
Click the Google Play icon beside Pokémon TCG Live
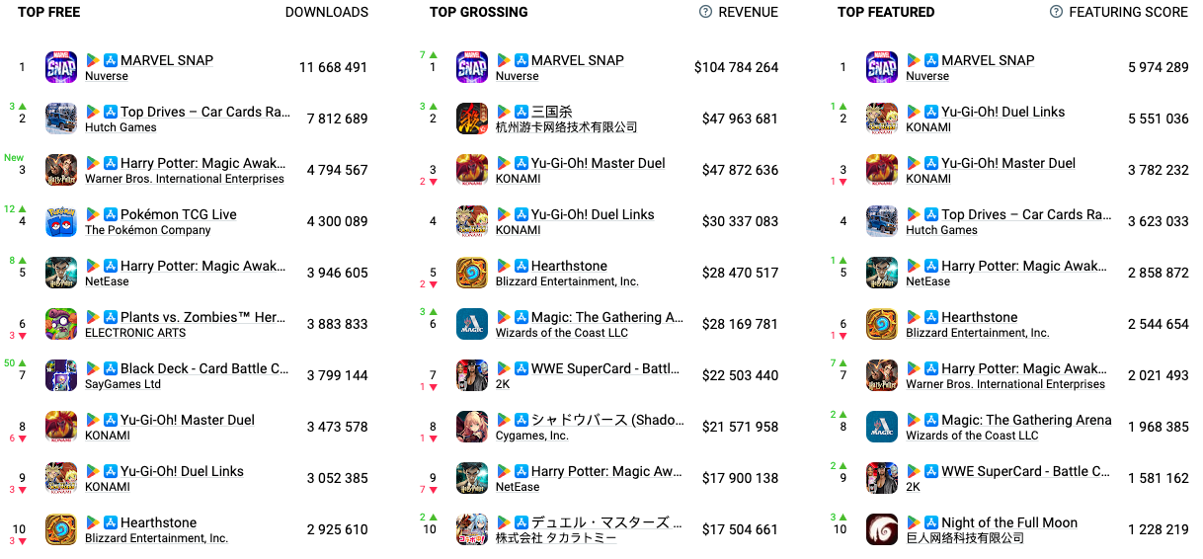[93, 214]
